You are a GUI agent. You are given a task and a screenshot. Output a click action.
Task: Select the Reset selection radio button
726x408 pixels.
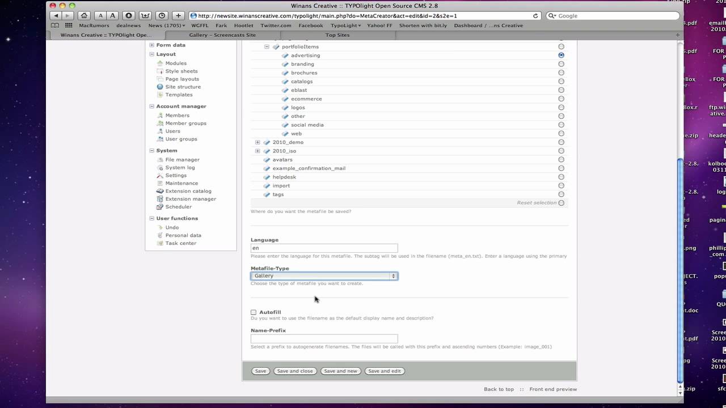561,203
